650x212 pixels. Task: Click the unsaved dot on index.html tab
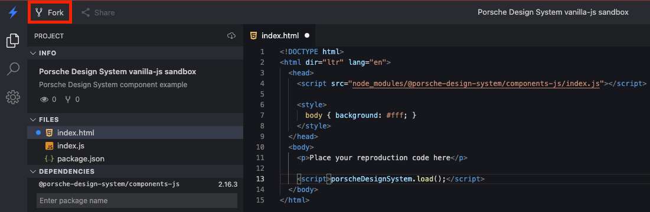[307, 36]
